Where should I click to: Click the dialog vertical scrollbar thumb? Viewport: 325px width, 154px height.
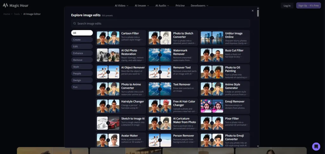(x=258, y=13)
